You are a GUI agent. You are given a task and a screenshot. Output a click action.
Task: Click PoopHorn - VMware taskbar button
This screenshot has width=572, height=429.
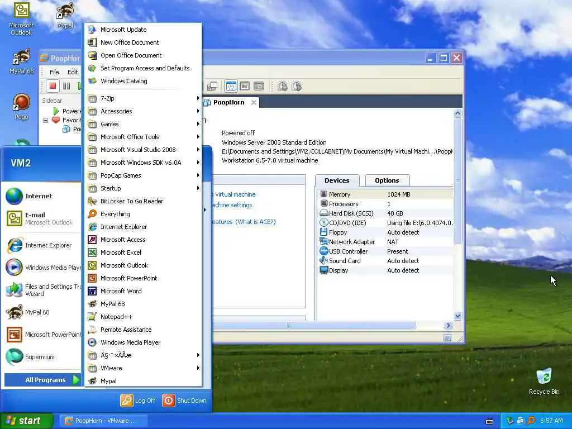click(103, 421)
